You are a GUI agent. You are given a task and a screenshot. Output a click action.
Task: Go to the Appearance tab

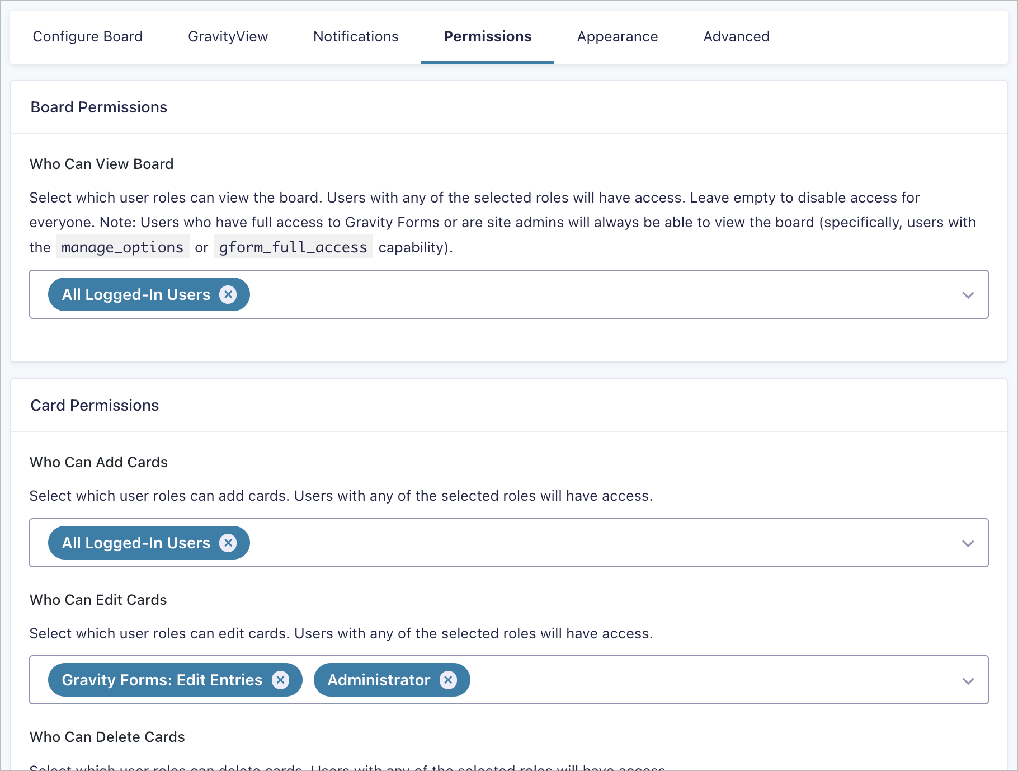tap(617, 36)
